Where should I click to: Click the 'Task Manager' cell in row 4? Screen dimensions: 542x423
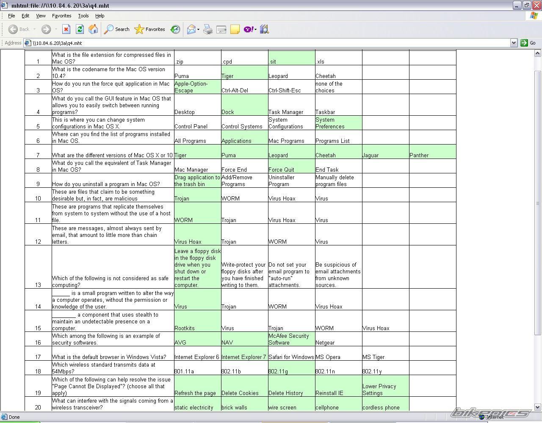pos(291,105)
